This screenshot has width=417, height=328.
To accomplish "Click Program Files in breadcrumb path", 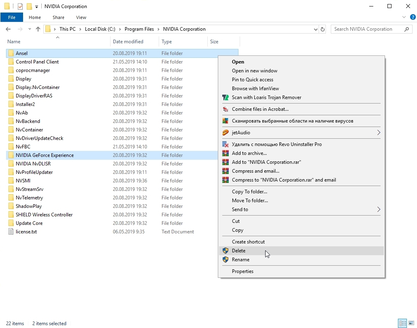I will tap(139, 29).
